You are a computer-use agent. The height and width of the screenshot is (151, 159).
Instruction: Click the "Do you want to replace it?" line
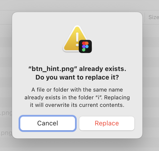[x=77, y=78]
